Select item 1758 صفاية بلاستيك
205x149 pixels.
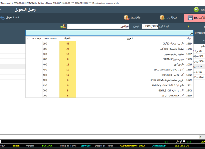point(110,49)
